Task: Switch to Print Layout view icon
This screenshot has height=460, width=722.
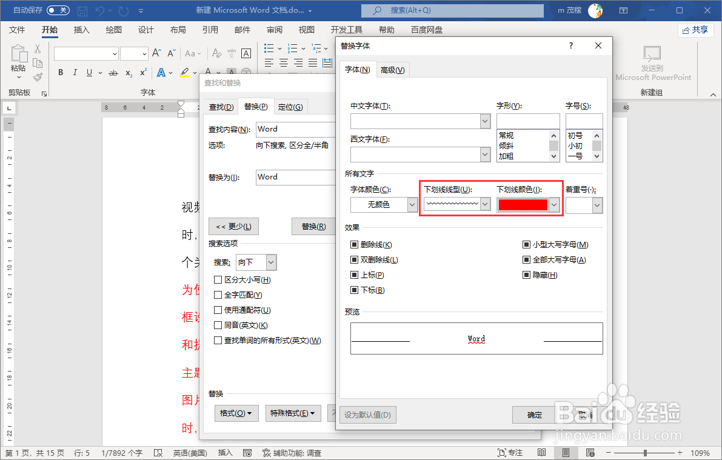Action: [x=566, y=453]
